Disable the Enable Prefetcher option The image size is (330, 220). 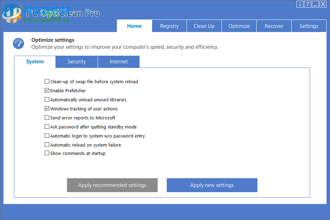47,90
